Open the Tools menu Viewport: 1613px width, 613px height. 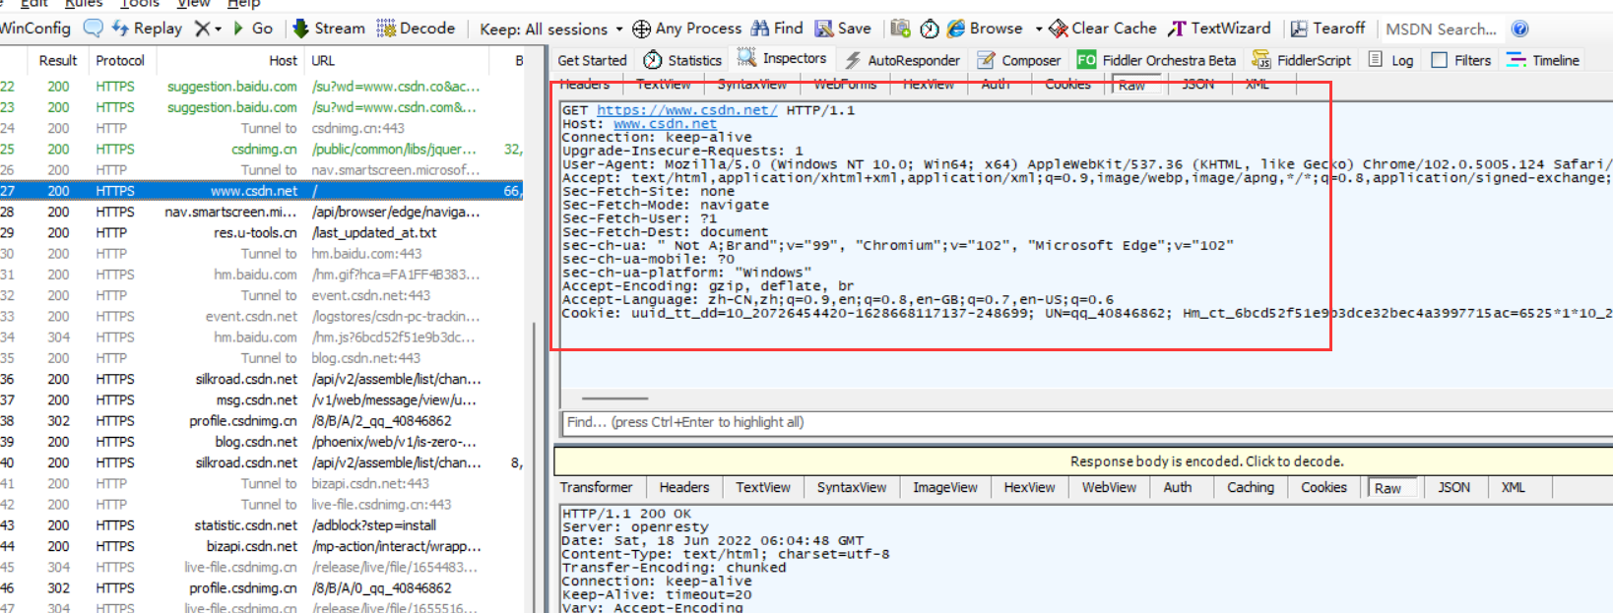(140, 4)
